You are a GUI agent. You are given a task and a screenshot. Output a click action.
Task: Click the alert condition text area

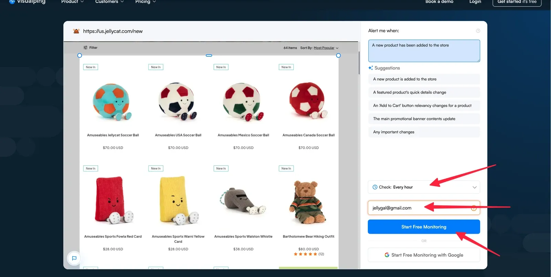[424, 51]
